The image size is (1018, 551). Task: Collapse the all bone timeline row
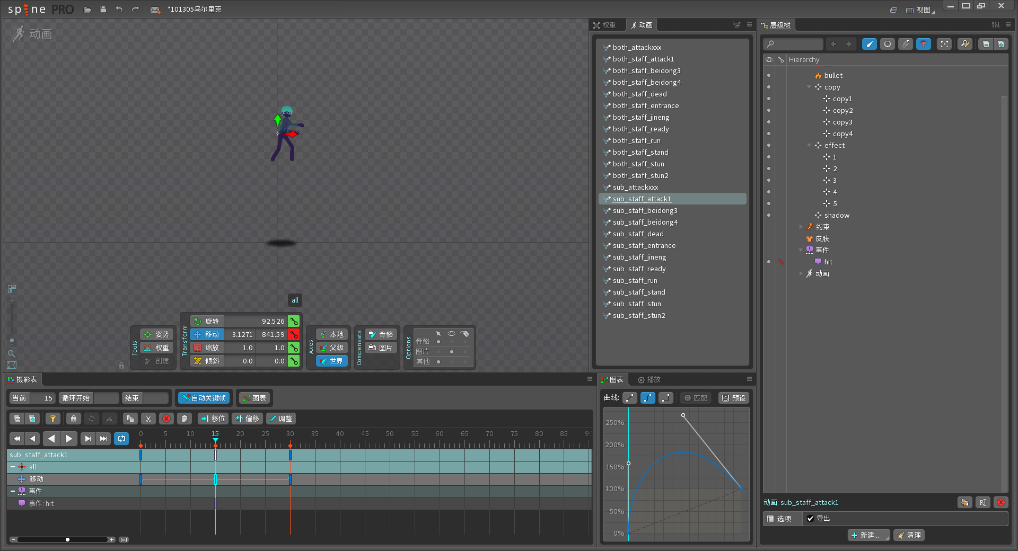pos(13,467)
